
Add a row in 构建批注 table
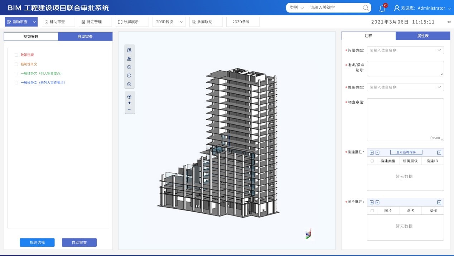pyautogui.click(x=372, y=152)
